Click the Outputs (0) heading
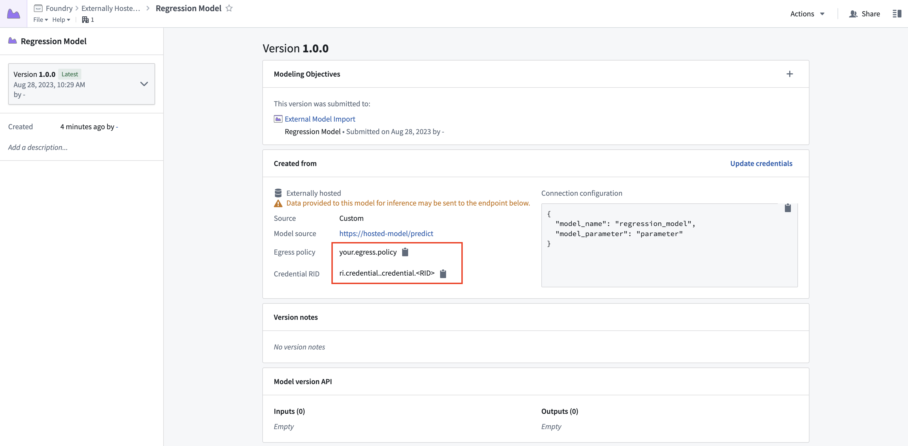The image size is (908, 446). coord(559,411)
